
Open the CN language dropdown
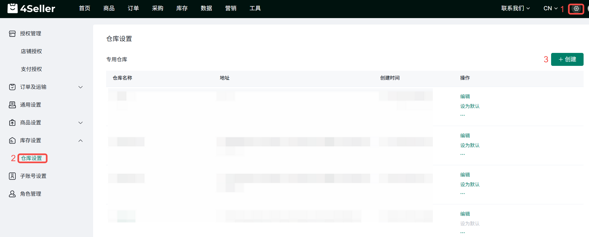[550, 8]
